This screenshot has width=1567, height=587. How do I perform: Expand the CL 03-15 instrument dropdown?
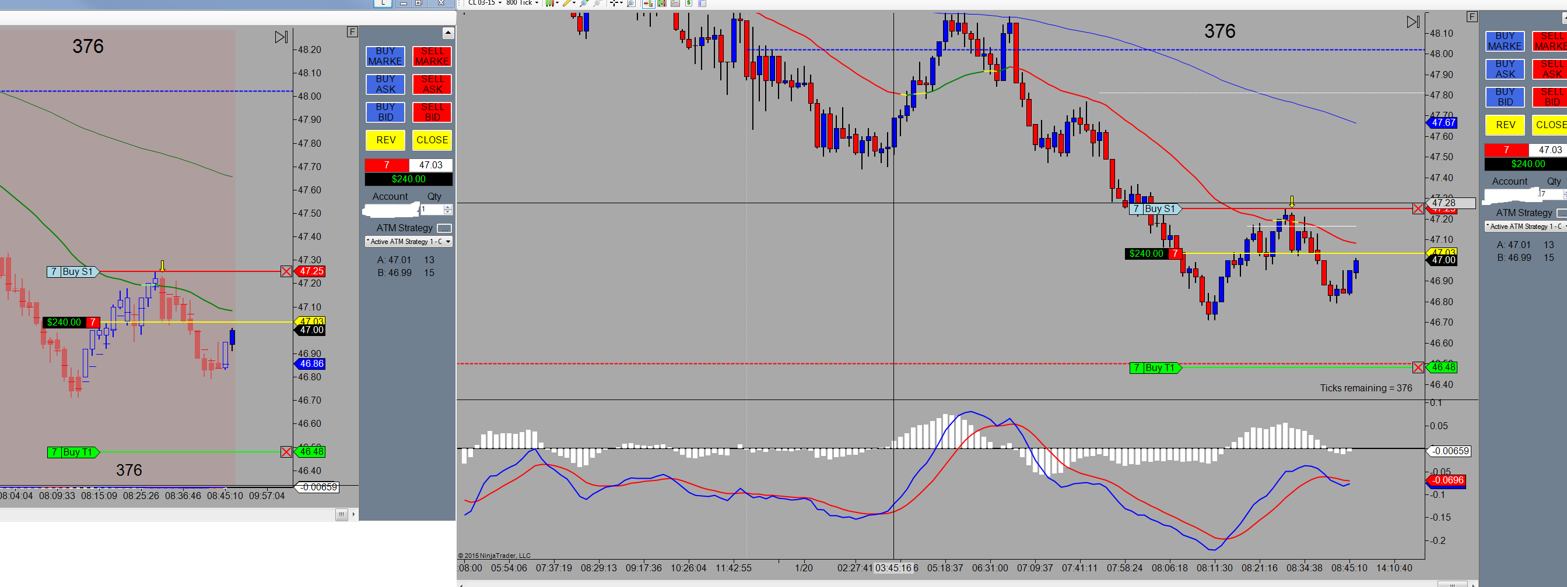coord(500,2)
